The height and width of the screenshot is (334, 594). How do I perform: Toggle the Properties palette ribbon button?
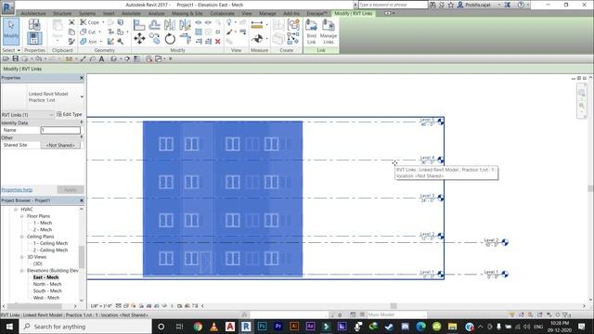(x=34, y=39)
